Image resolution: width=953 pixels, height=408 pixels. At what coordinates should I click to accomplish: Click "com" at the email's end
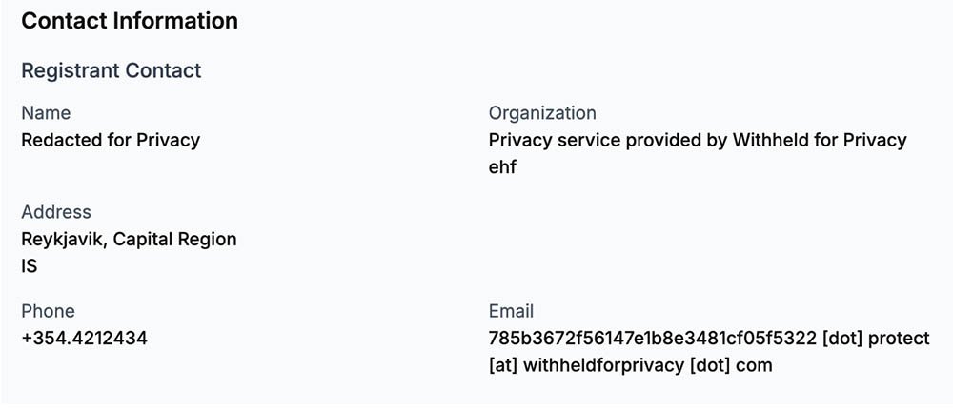pos(755,364)
